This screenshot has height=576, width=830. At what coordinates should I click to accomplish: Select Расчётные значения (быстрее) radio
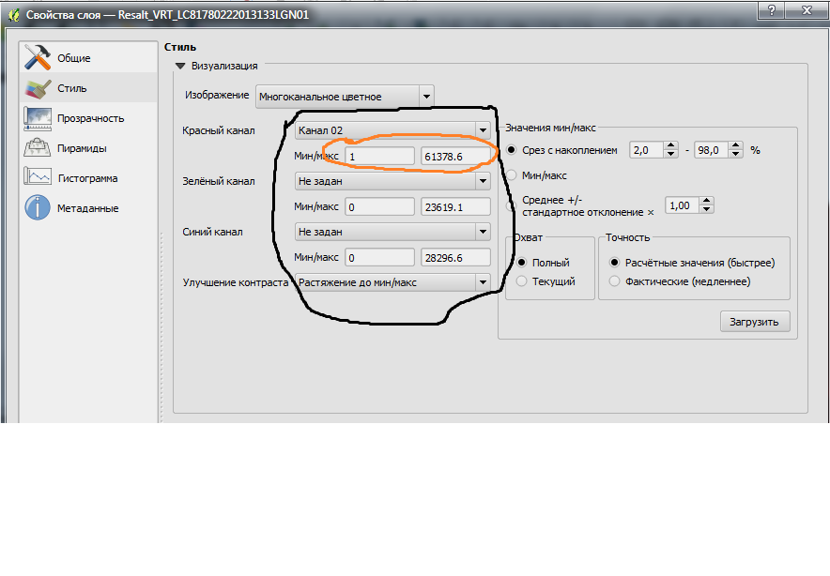click(614, 263)
